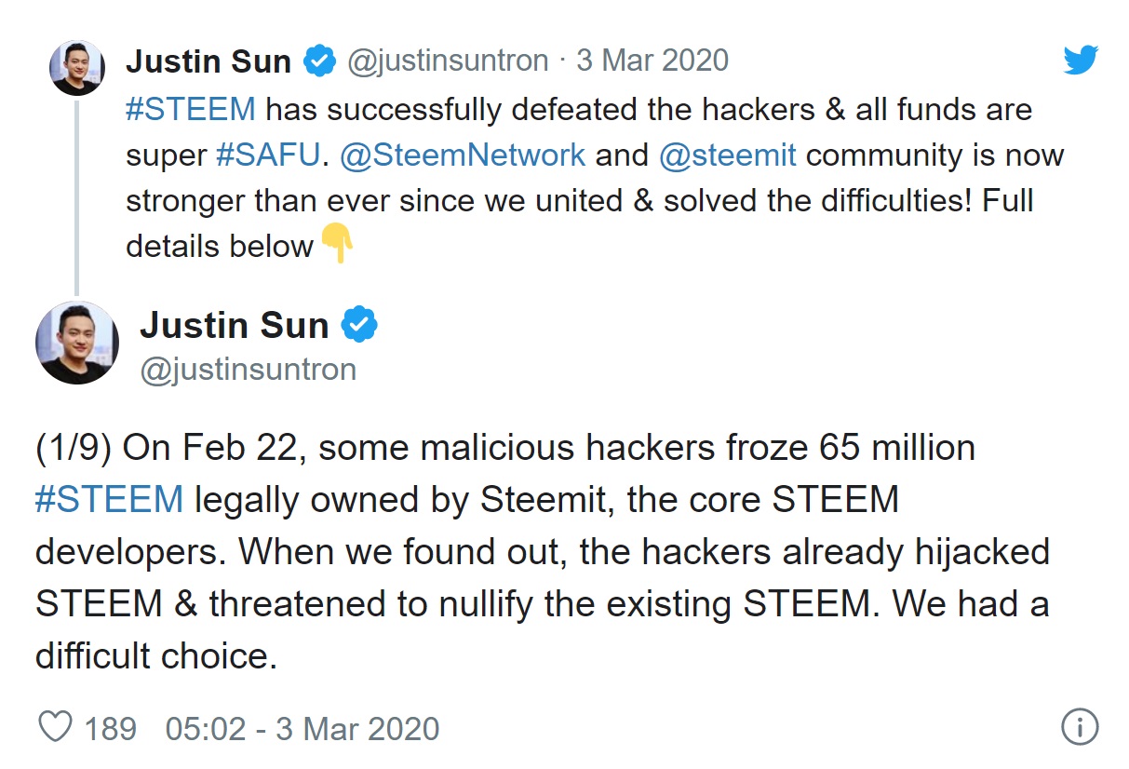Open the "05:02 - 3 Mar 2020" timestamp
1129x769 pixels.
click(302, 728)
